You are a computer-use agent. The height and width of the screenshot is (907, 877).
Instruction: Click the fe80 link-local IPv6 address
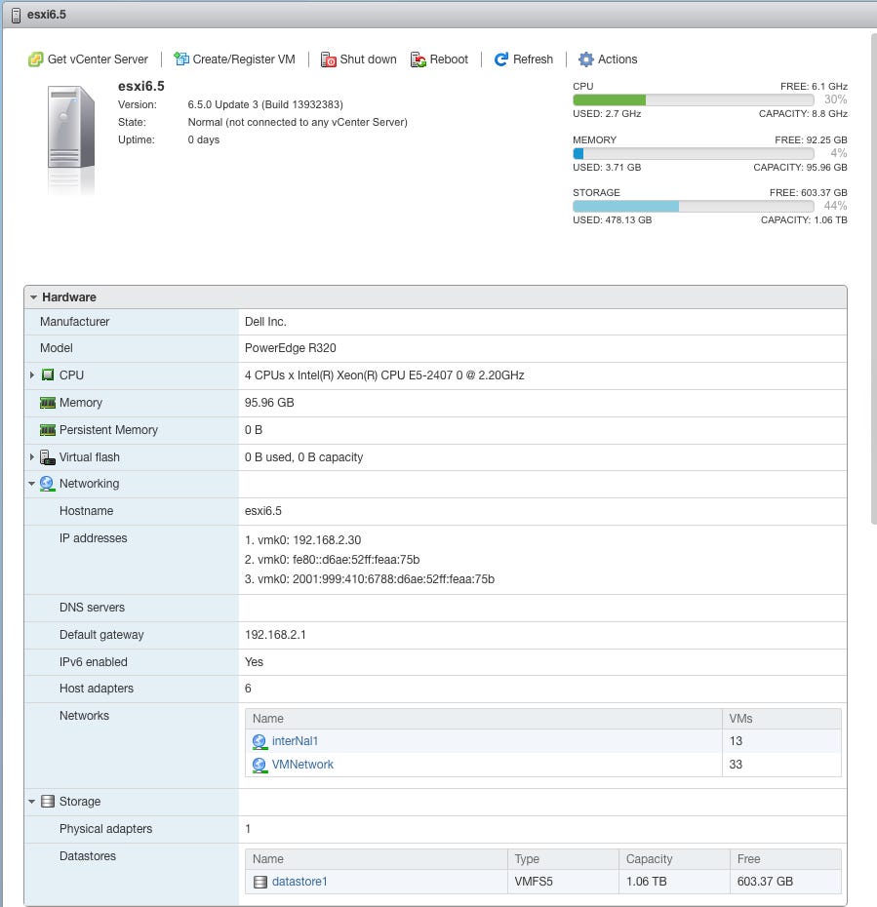tap(356, 560)
